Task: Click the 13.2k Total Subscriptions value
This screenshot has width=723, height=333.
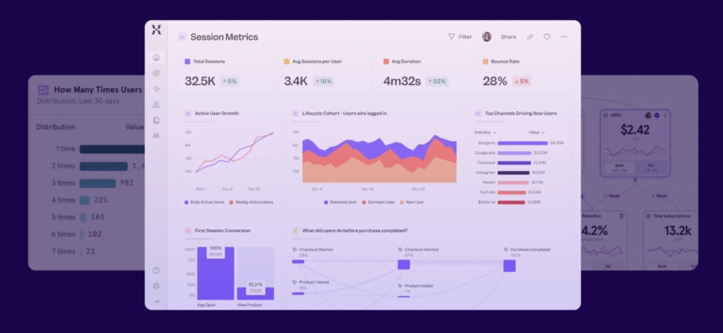Action: point(677,231)
